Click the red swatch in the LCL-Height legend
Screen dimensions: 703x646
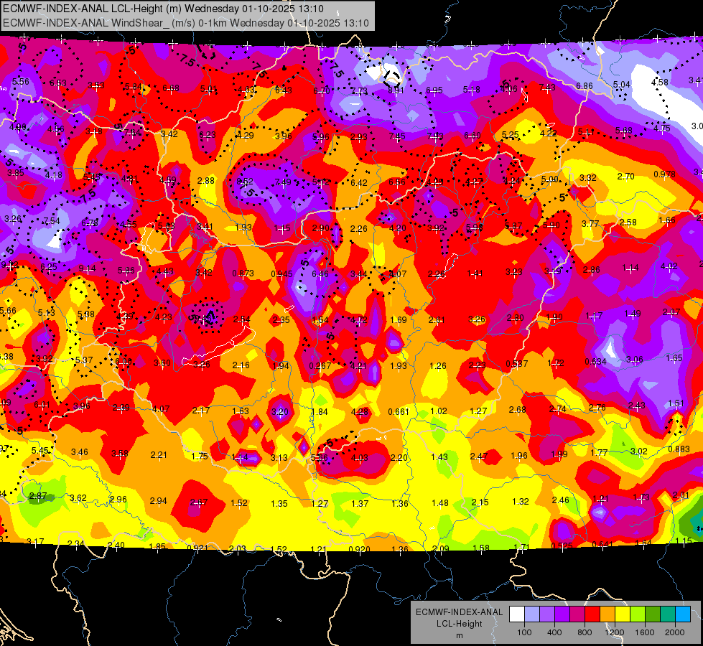(592, 614)
